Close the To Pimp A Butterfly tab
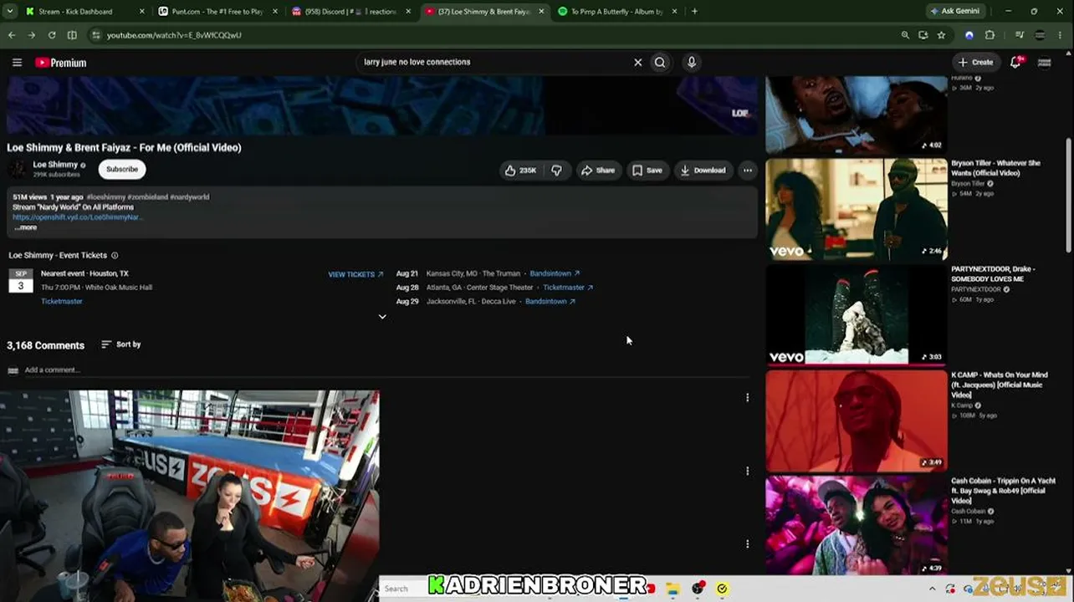This screenshot has width=1074, height=602. [676, 12]
